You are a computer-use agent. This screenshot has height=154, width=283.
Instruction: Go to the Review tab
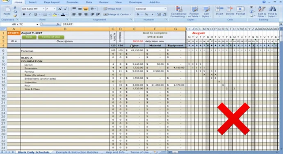pyautogui.click(x=104, y=2)
